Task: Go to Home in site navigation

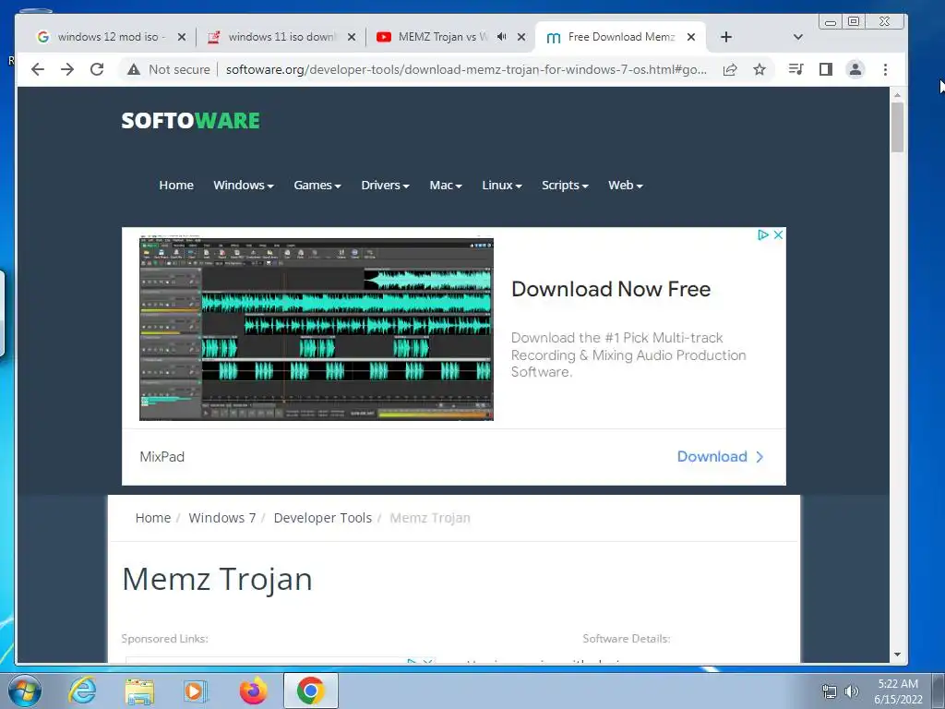Action: click(x=176, y=185)
